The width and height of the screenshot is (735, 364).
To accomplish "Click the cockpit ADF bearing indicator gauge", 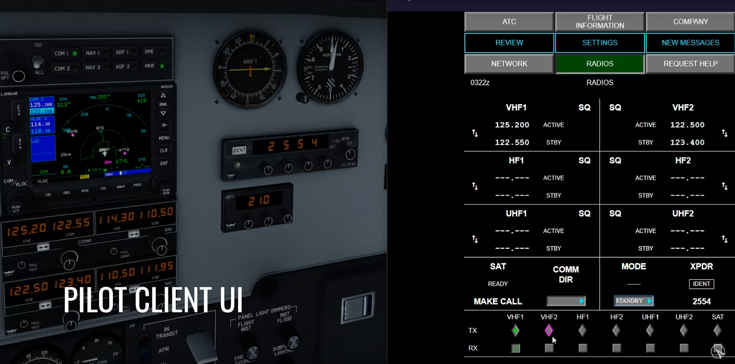I will (x=250, y=69).
